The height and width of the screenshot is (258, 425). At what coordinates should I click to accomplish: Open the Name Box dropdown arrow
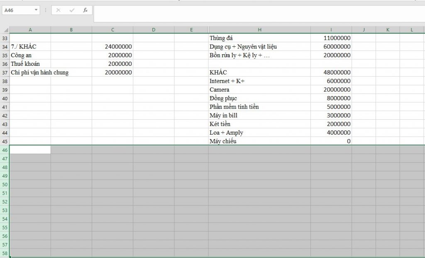[x=36, y=10]
